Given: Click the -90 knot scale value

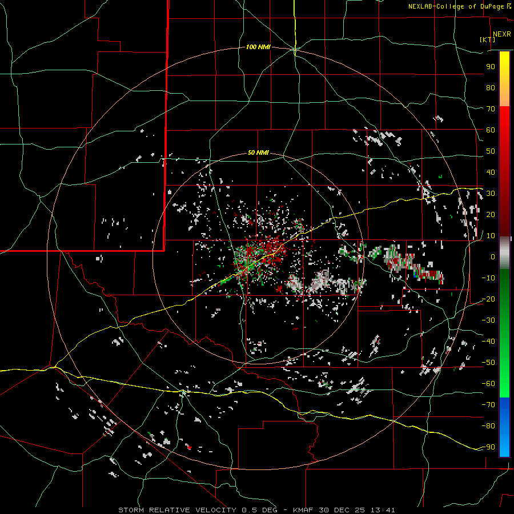Looking at the screenshot, I should click(x=488, y=447).
